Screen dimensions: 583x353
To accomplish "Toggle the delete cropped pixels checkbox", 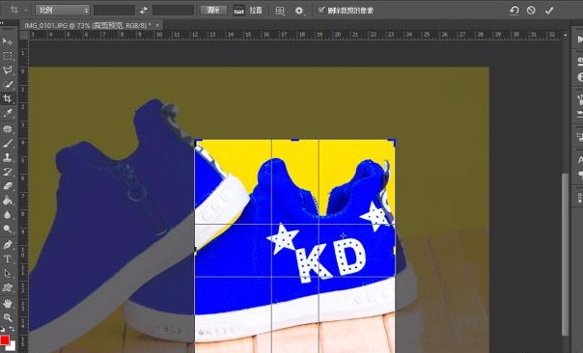I will coord(320,10).
